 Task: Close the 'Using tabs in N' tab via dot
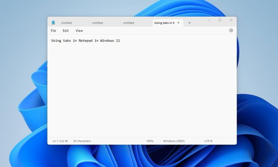178,23
